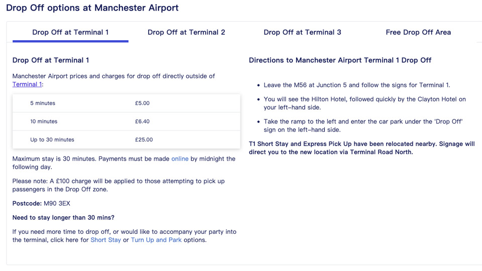Follow the 'online' payment link

180,159
